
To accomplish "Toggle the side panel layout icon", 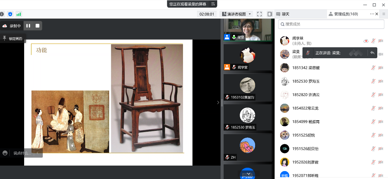I will [x=269, y=14].
